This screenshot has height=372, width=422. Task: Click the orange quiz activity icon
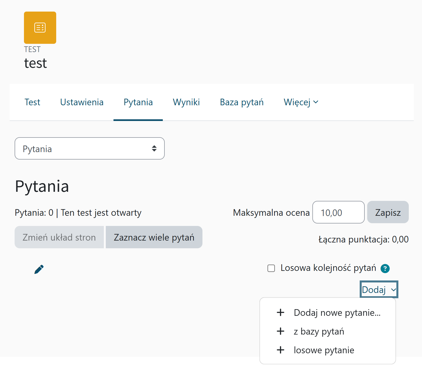(40, 28)
